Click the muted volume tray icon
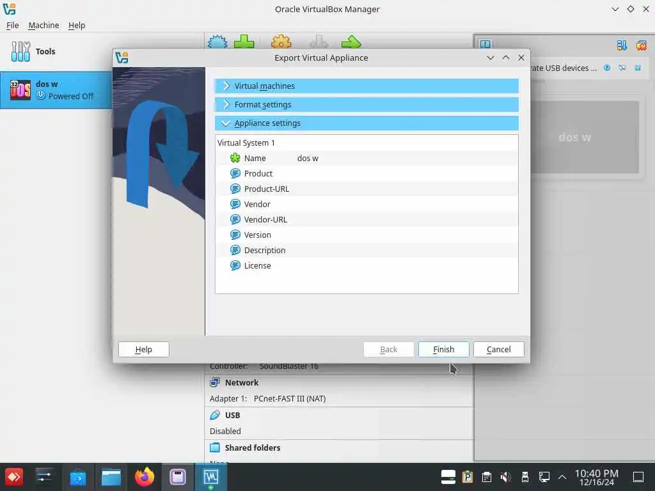Viewport: 655px width, 491px height. click(505, 476)
